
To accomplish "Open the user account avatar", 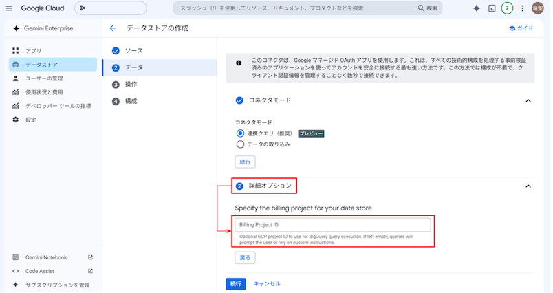I will [x=538, y=8].
